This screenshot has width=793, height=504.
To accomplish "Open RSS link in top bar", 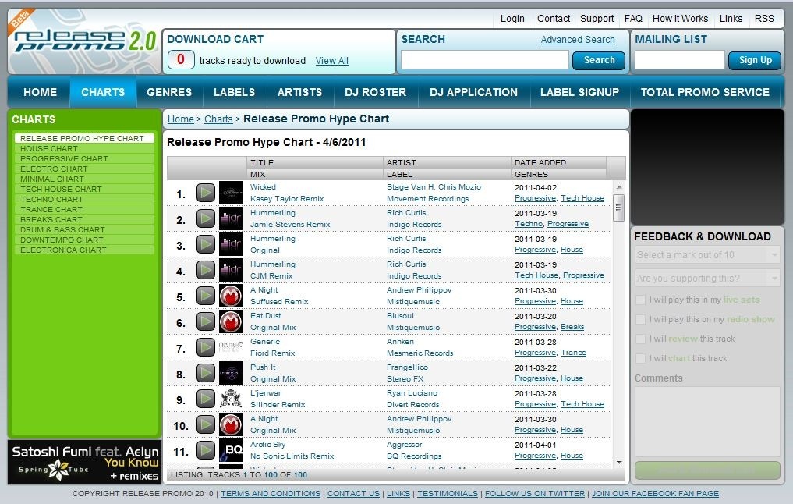I will 764,19.
